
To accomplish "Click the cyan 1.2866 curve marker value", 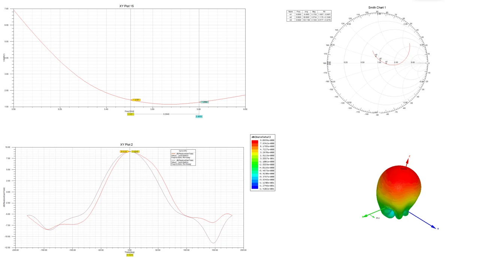I will [x=204, y=102].
